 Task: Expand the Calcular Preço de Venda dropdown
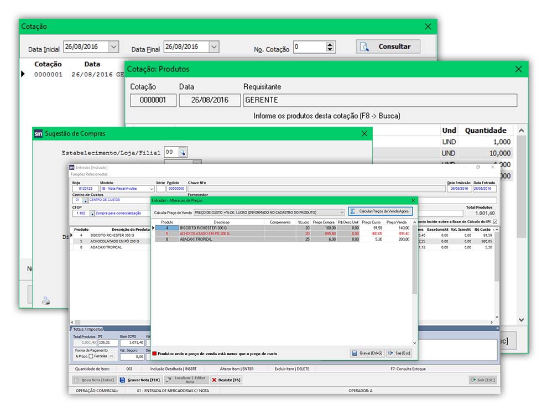click(x=342, y=212)
